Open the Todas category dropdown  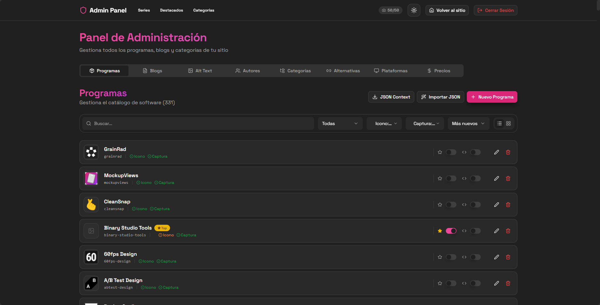click(x=340, y=123)
